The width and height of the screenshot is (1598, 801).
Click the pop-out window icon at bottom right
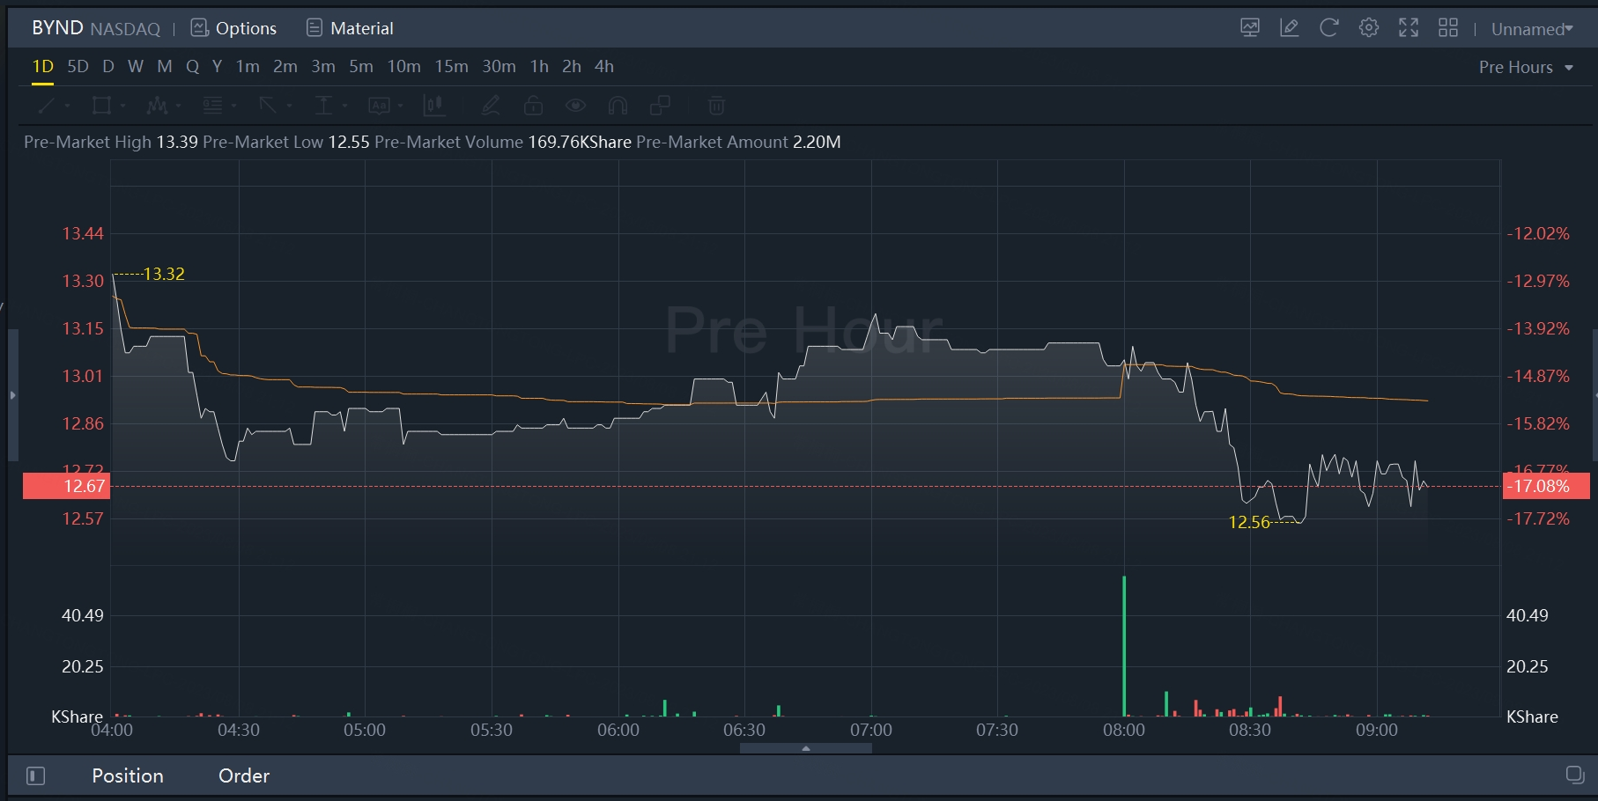click(1575, 775)
